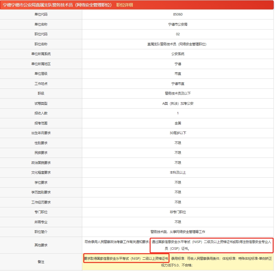Click the red-boxed NISP/CISP certificate requirement
This screenshot has width=275, height=271.
[x=212, y=245]
